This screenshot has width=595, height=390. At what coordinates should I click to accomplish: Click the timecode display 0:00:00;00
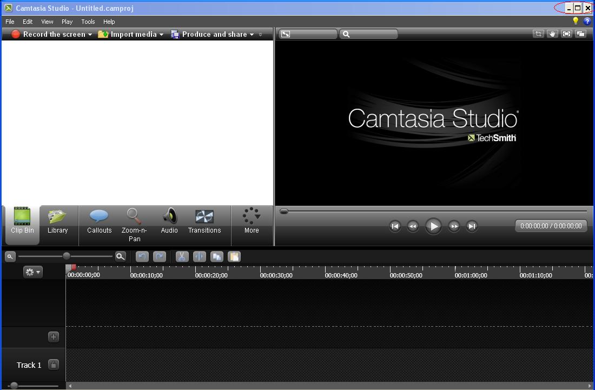(x=551, y=226)
